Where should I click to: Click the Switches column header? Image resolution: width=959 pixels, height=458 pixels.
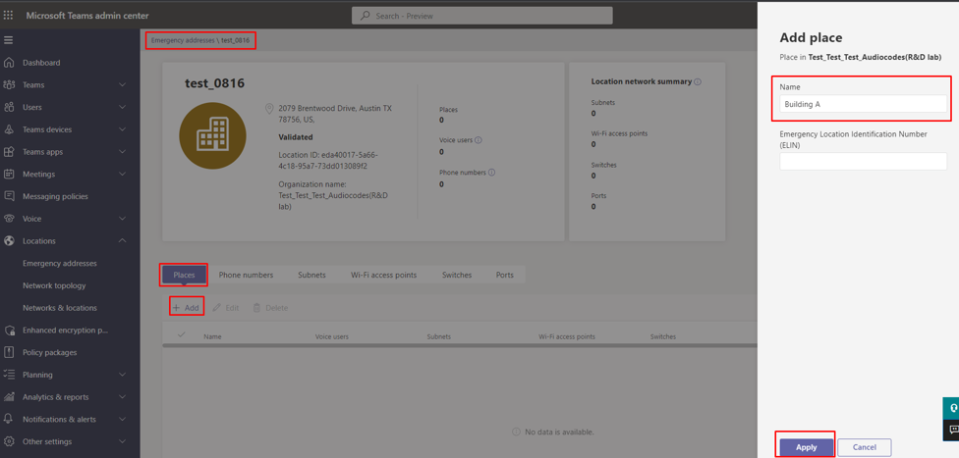pos(663,336)
